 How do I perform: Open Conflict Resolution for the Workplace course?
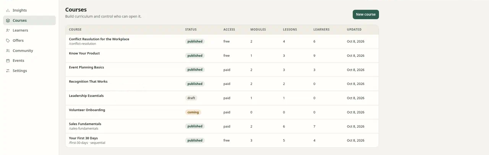pyautogui.click(x=99, y=39)
